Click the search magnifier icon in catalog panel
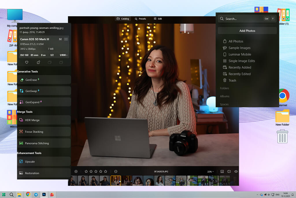The width and height of the screenshot is (296, 198). [222, 19]
